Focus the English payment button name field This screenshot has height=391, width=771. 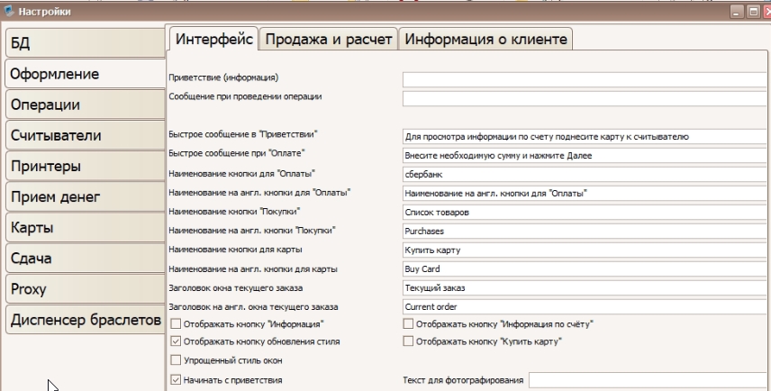[x=585, y=194]
